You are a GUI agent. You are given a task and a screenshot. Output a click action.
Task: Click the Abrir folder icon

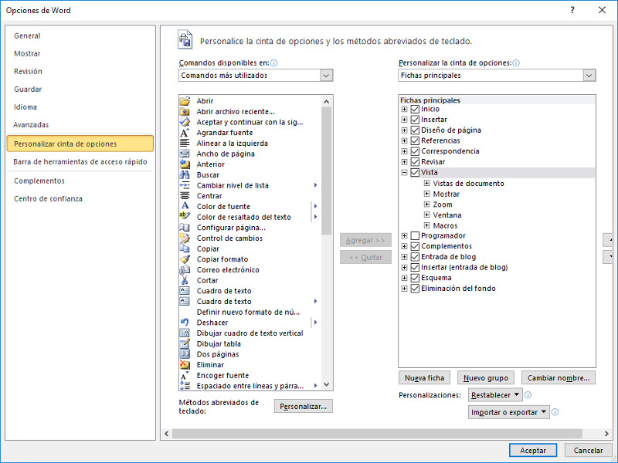(x=185, y=101)
